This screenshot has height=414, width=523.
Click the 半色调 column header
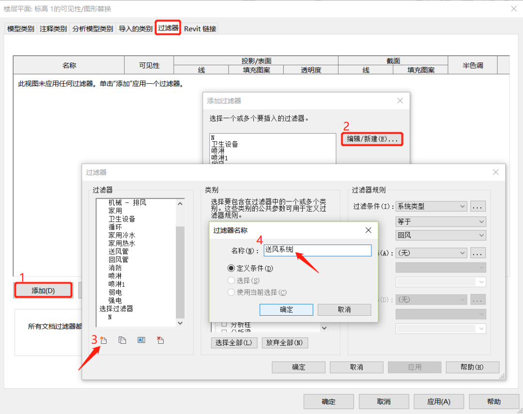pos(473,65)
